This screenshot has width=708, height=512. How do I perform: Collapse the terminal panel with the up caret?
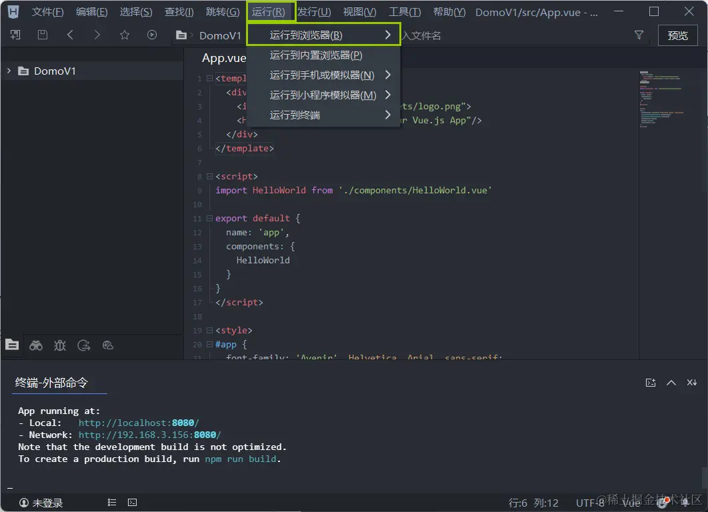click(671, 383)
